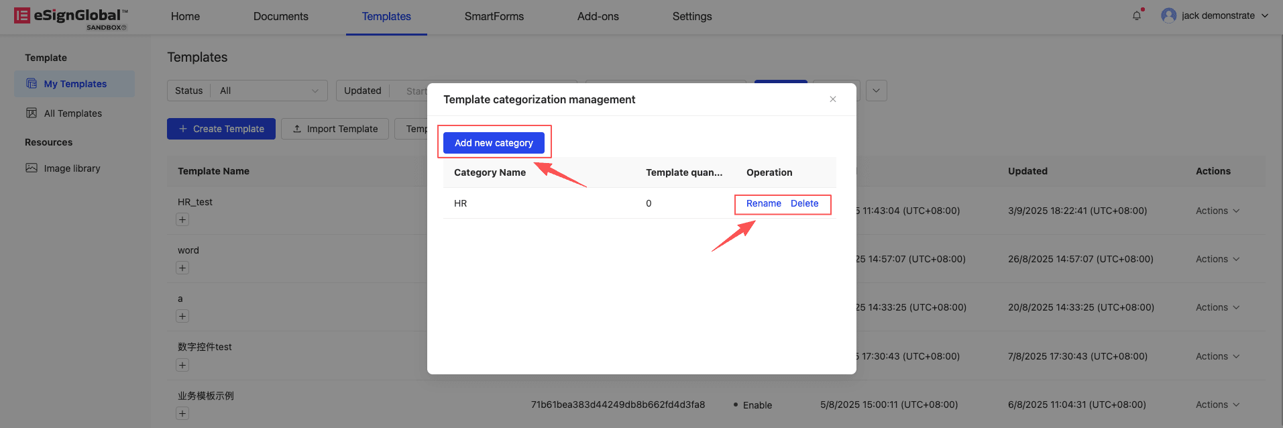Click the Import Template button
This screenshot has height=428, width=1283.
335,129
